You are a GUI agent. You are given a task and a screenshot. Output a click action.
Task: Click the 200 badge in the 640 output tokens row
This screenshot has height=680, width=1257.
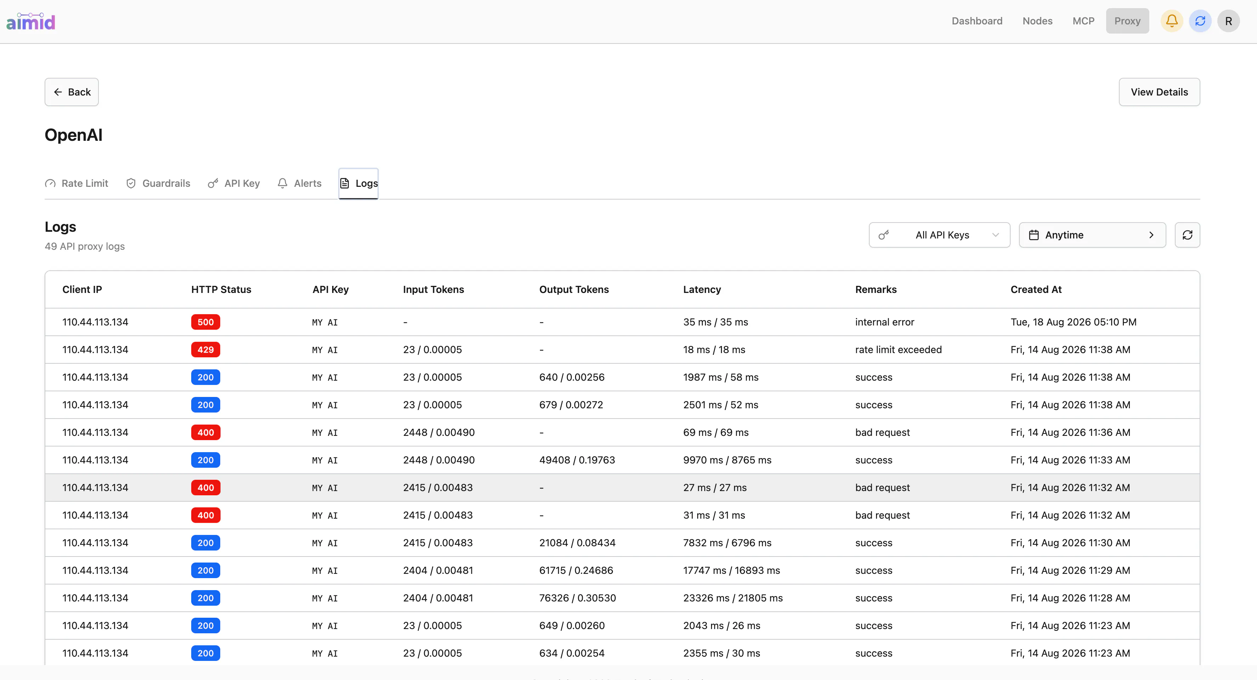(205, 377)
